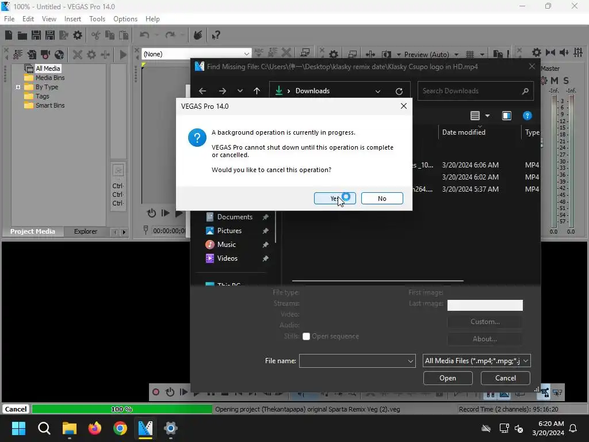Toggle the preview pane in file dialog
The height and width of the screenshot is (442, 589).
pos(506,116)
